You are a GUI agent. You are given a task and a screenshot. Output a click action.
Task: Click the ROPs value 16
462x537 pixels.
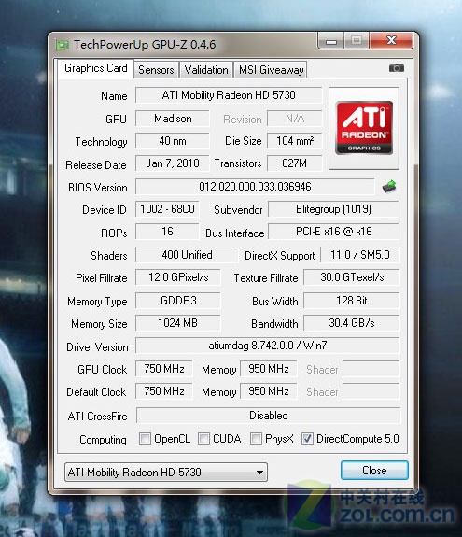click(x=167, y=232)
